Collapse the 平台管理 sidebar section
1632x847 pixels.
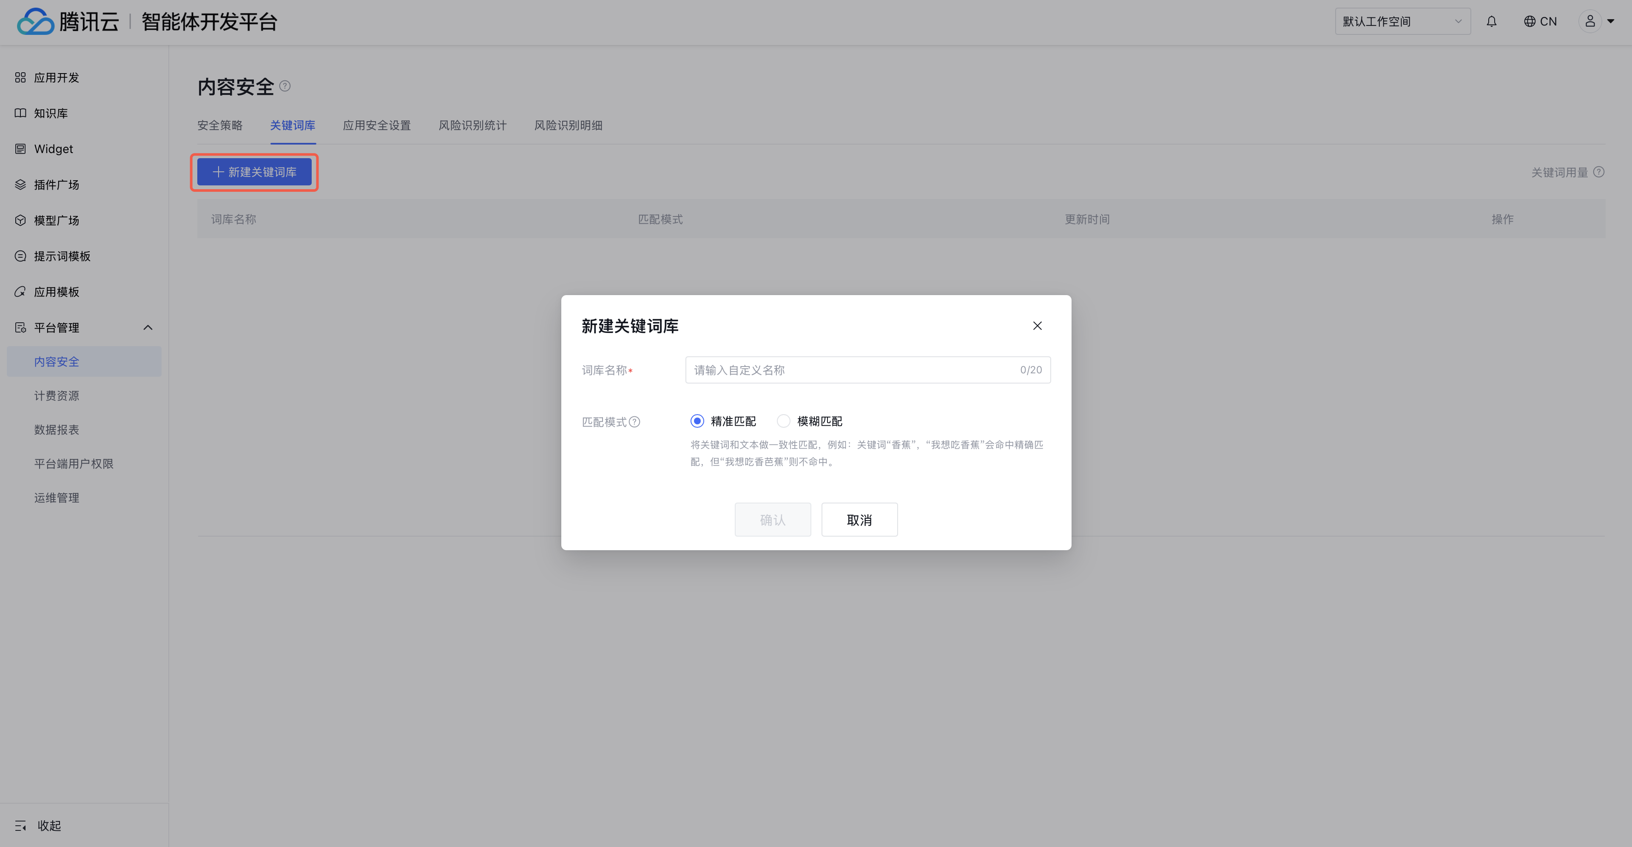pos(148,327)
